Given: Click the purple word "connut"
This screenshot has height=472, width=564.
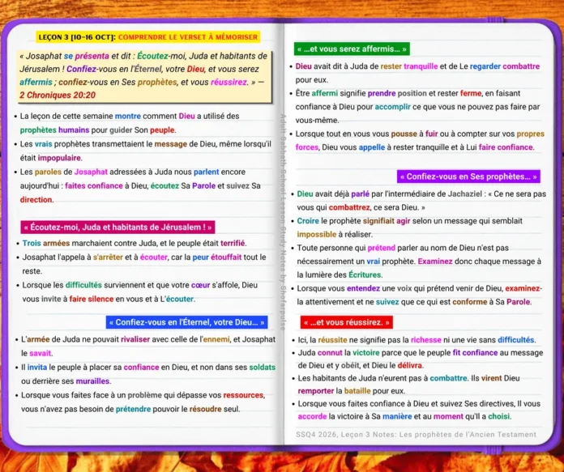Looking at the screenshot, I should [330, 353].
